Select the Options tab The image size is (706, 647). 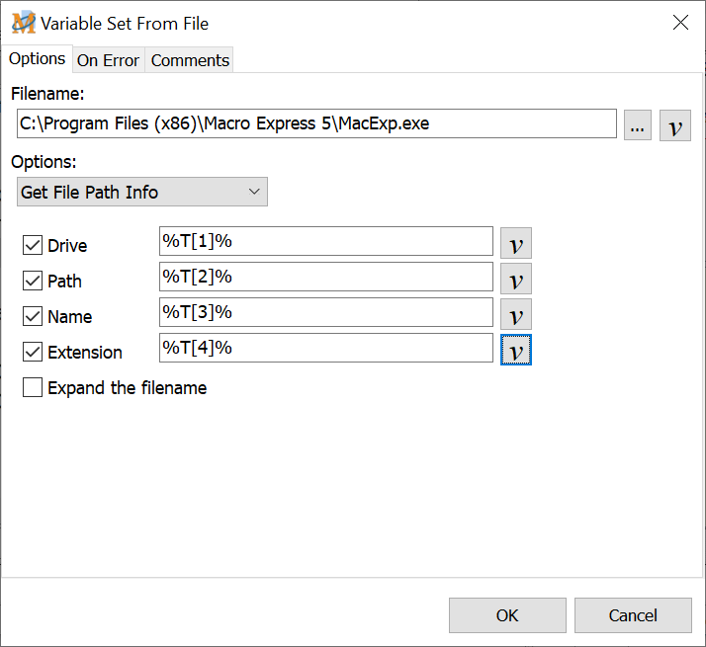tap(37, 59)
